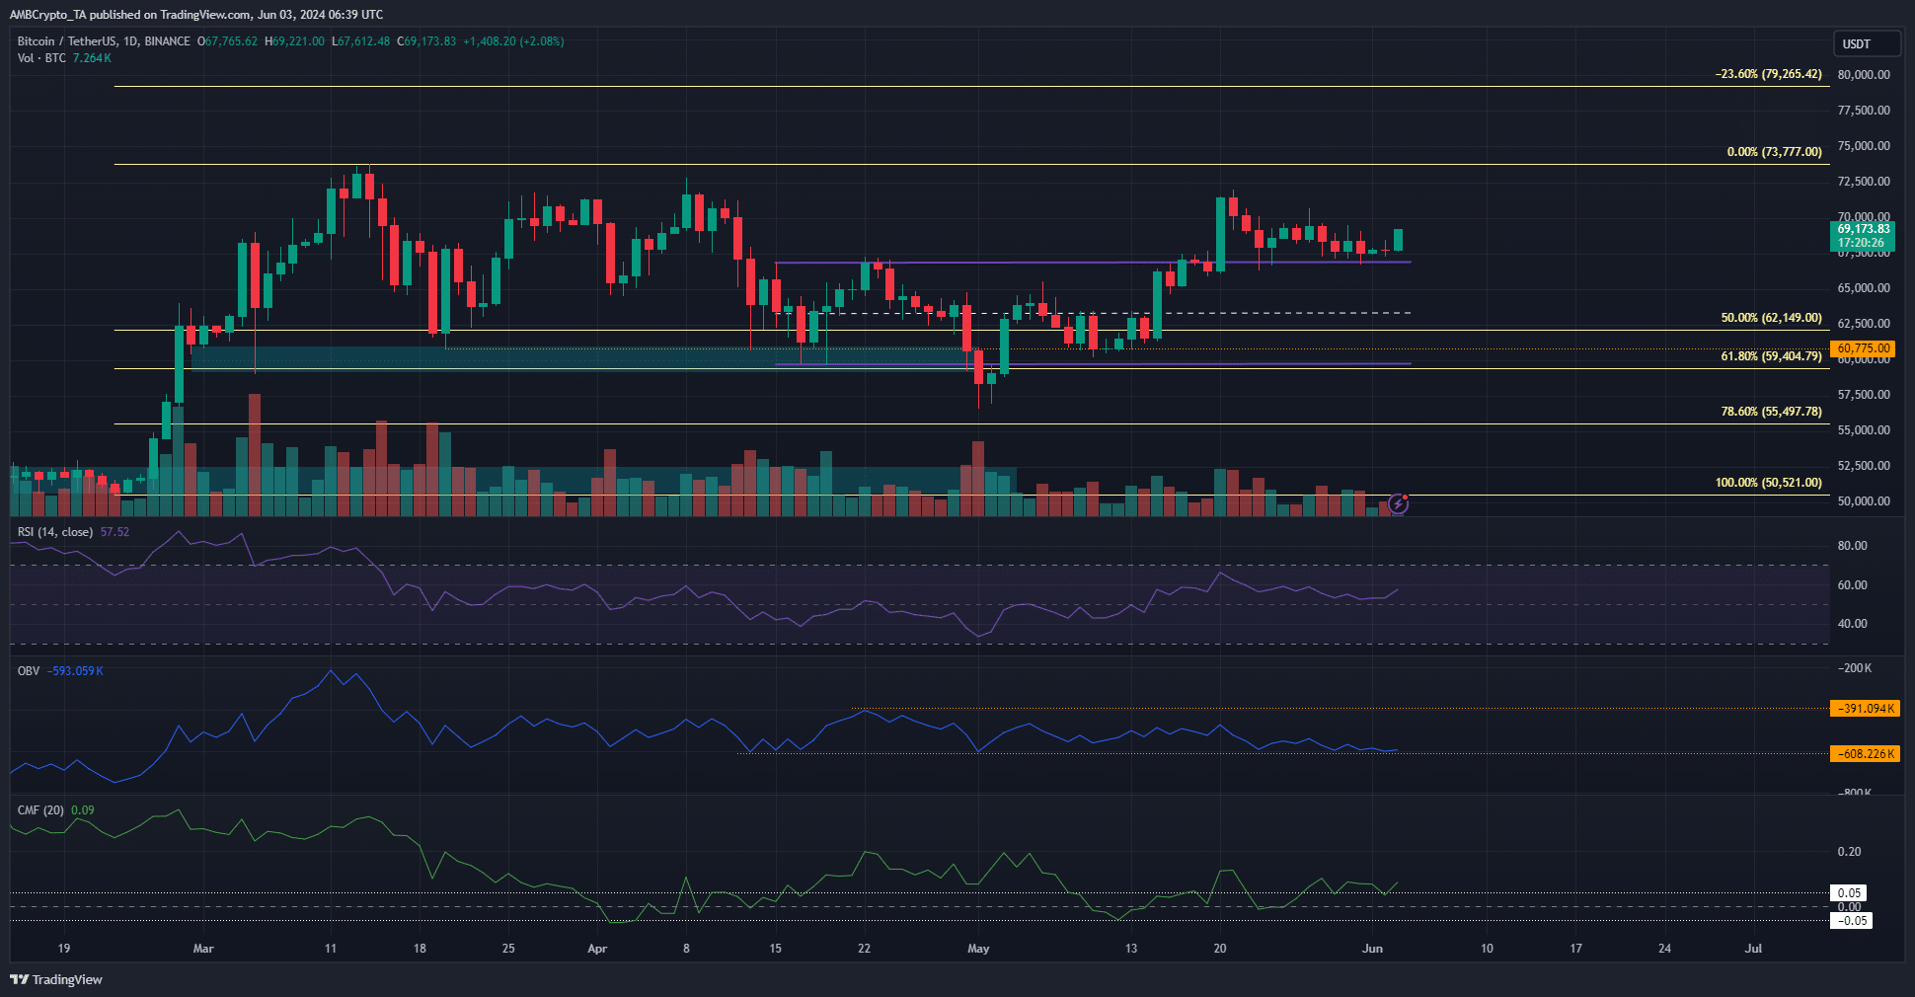This screenshot has height=997, width=1915.
Task: Click the close price value C69,173.83
Action: coord(426,41)
